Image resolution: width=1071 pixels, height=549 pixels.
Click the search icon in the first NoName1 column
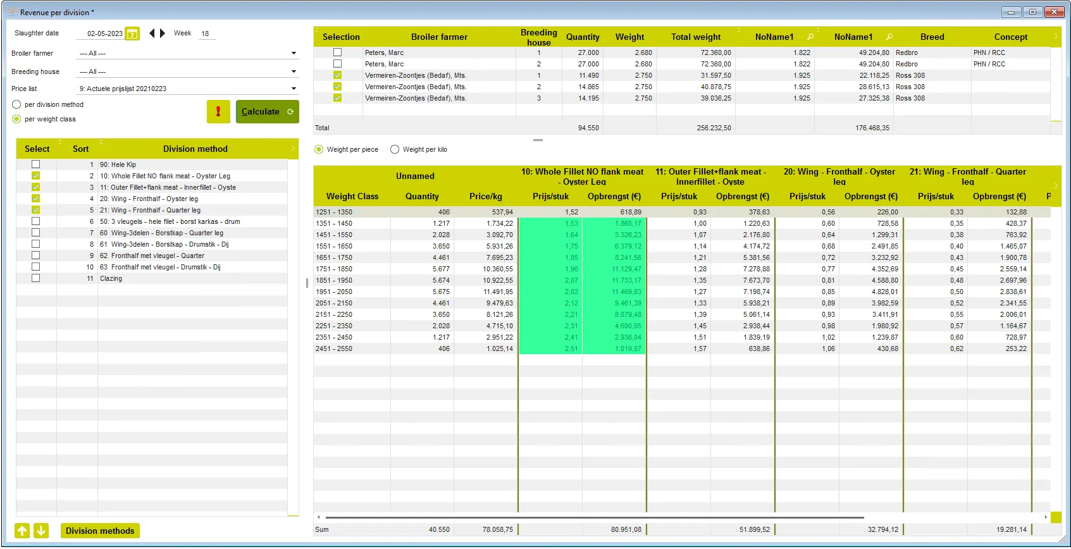tap(810, 37)
